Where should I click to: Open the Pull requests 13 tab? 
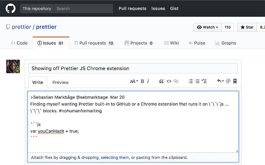[94, 43]
